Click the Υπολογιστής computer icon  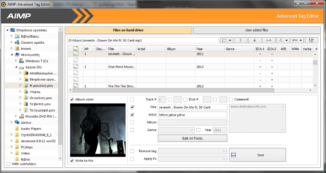[x=17, y=55]
